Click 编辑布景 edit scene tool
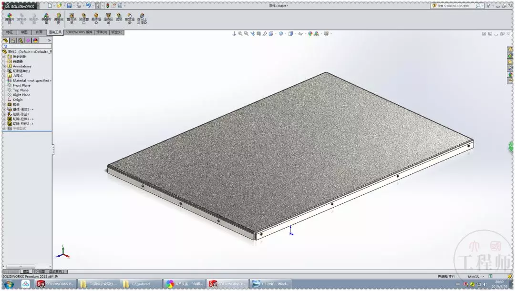 click(x=46, y=19)
